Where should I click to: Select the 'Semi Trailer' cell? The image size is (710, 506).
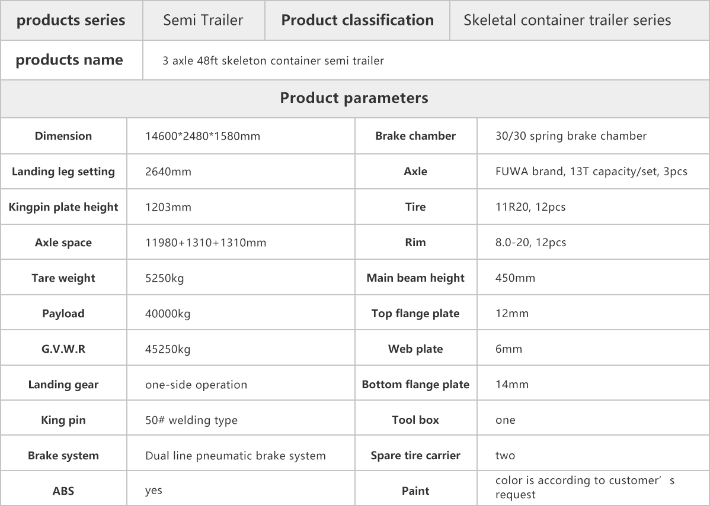pos(203,20)
